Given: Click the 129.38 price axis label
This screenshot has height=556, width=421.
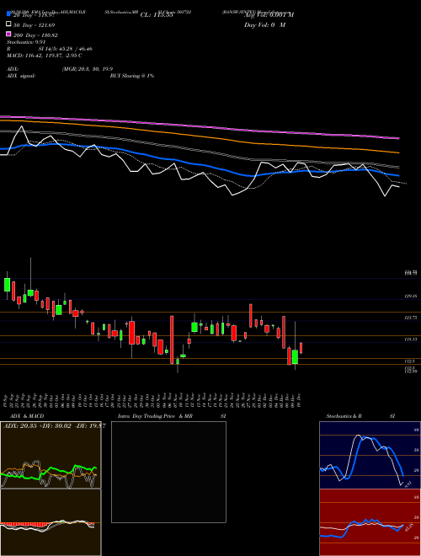Looking at the screenshot, I should (411, 296).
